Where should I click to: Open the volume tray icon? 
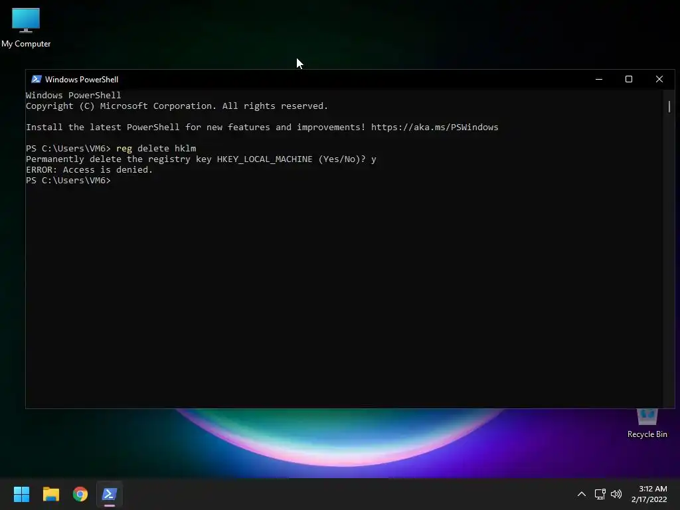click(616, 494)
